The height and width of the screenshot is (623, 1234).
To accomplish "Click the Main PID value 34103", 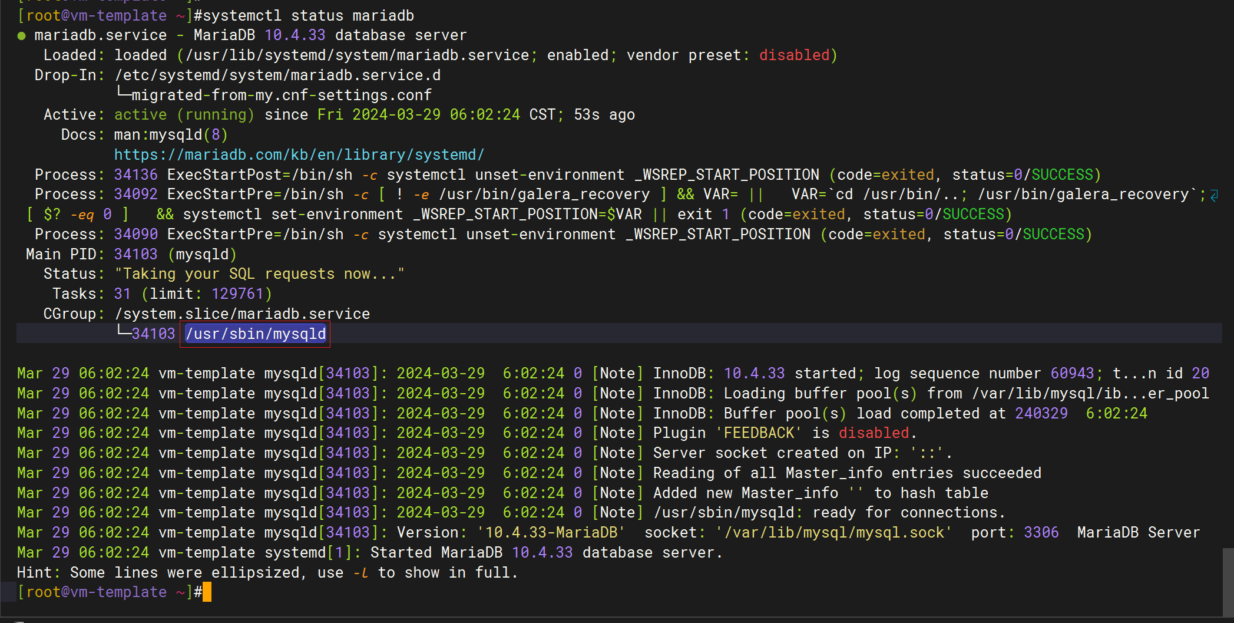I will 136,255.
